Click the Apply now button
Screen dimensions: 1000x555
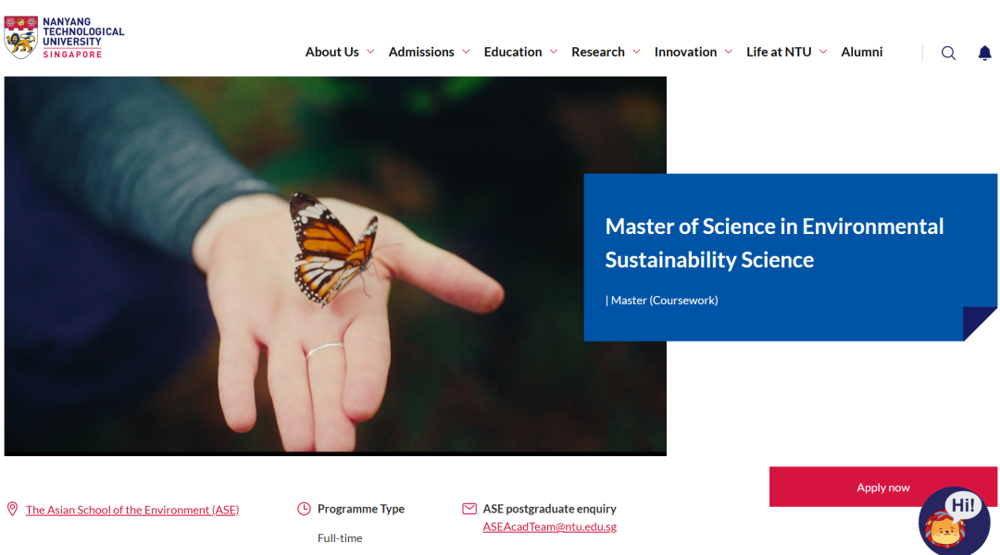click(882, 487)
